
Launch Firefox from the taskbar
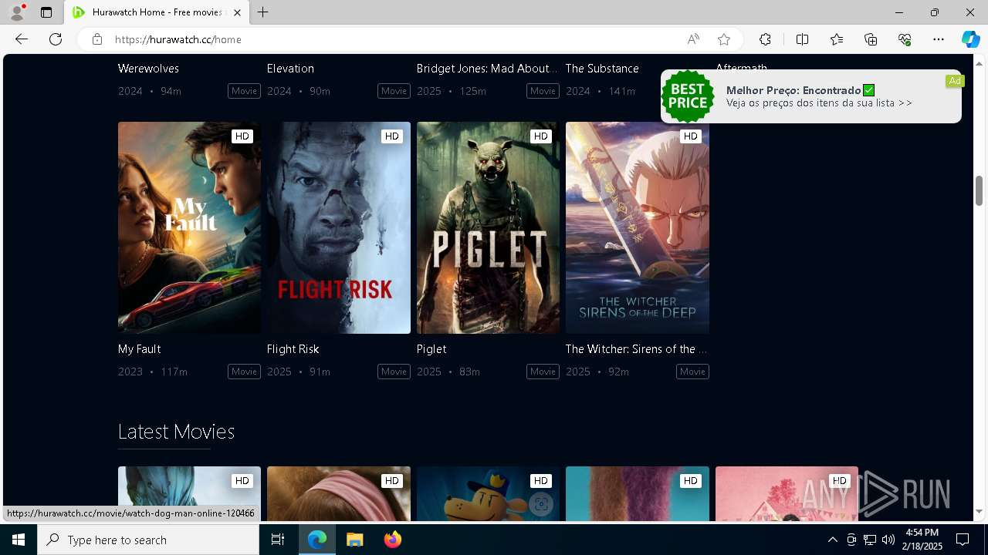pos(392,540)
